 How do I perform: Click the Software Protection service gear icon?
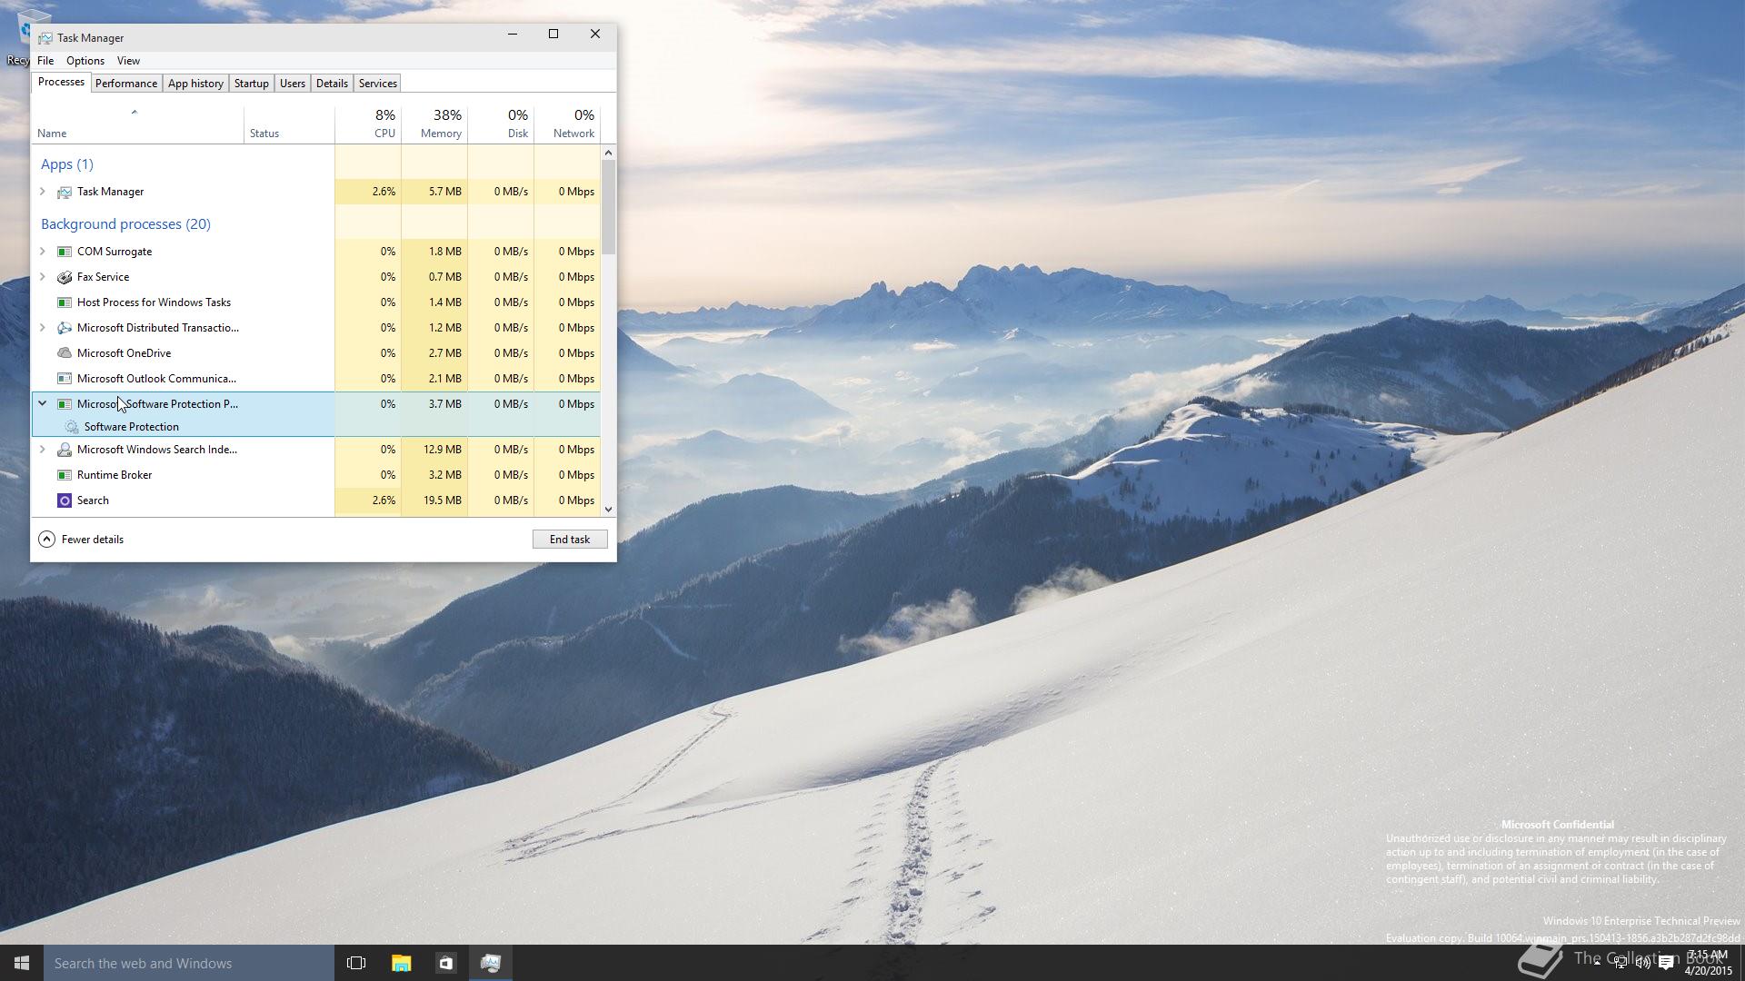pyautogui.click(x=72, y=427)
